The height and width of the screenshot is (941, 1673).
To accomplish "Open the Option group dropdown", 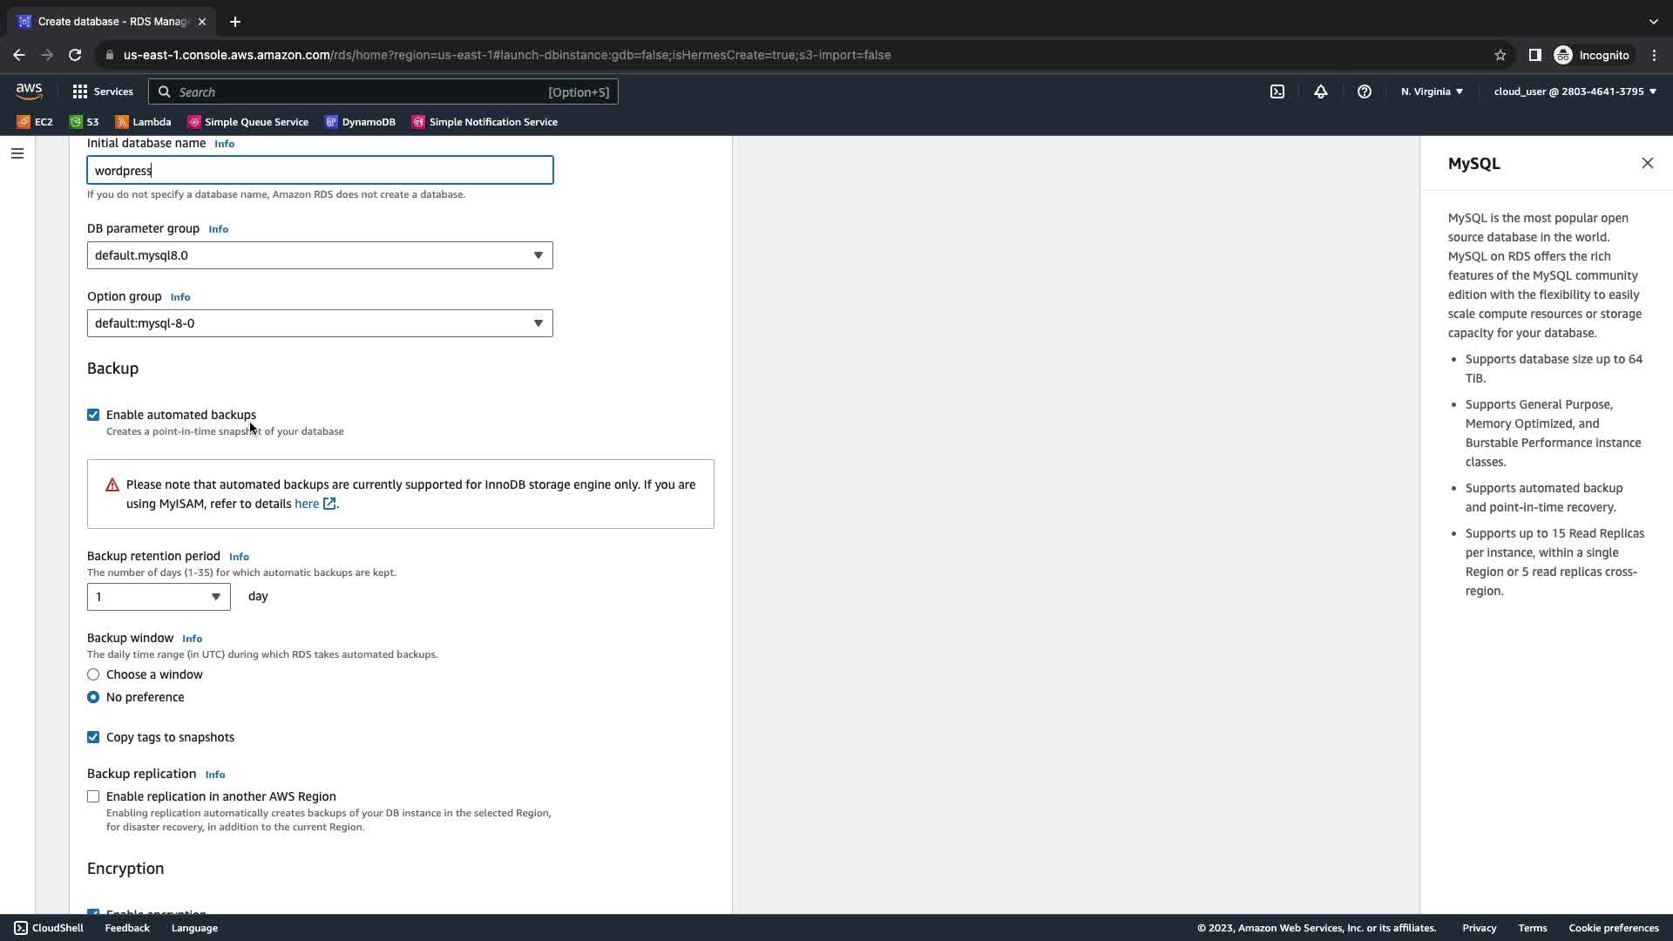I will click(x=320, y=323).
